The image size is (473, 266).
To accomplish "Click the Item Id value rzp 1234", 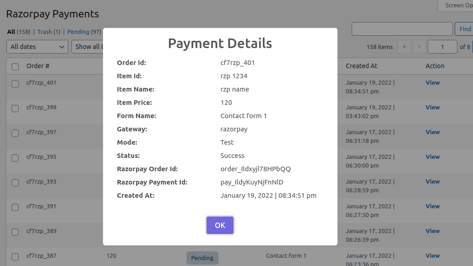I will (x=234, y=76).
